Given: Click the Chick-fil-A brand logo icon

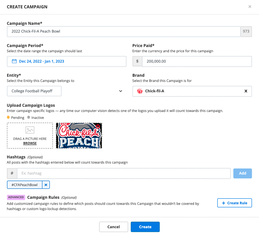Looking at the screenshot, I should click(x=140, y=91).
